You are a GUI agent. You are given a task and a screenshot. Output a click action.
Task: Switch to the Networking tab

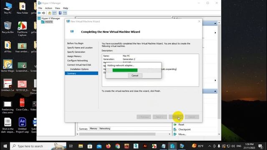[x=105, y=129]
